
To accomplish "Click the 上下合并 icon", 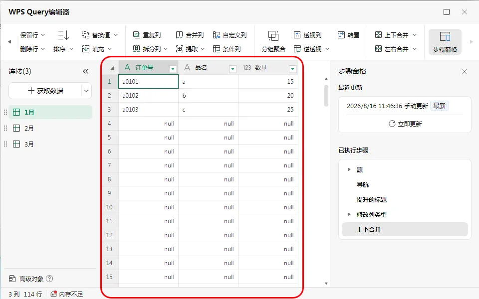I will (x=378, y=35).
